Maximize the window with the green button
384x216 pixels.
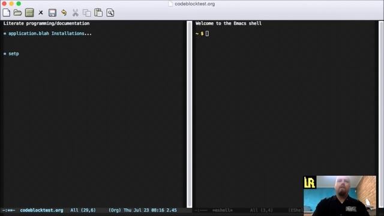point(19,4)
